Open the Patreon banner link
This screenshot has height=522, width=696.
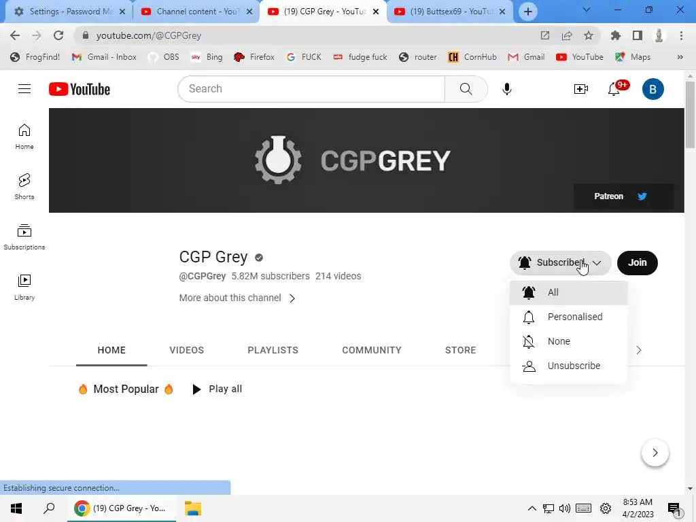pyautogui.click(x=608, y=196)
